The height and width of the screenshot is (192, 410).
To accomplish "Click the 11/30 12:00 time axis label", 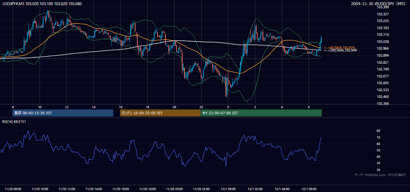I will pos(67,189).
